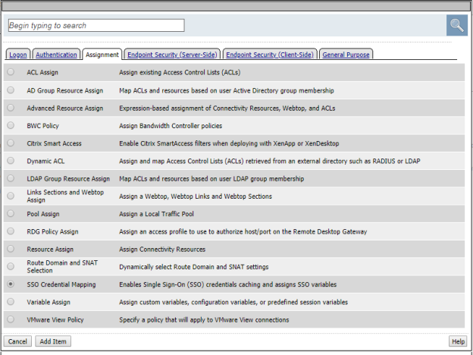Click the magnifying glass search icon

(456, 25)
